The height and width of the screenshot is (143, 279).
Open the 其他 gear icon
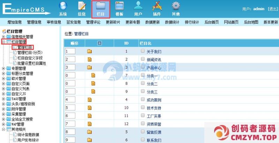pyautogui.click(x=176, y=6)
